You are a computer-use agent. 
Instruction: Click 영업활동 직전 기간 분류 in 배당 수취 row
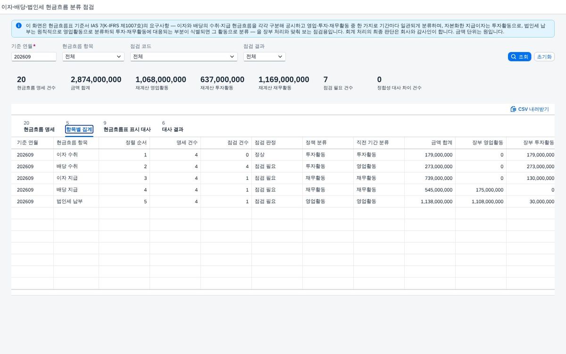point(366,167)
